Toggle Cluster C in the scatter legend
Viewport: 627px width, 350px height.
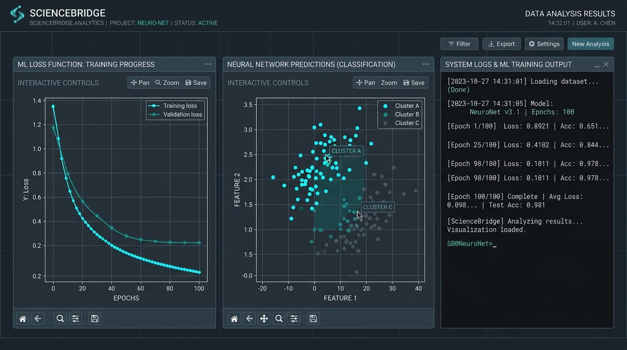401,123
